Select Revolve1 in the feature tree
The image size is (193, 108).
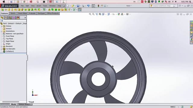pos(9,46)
